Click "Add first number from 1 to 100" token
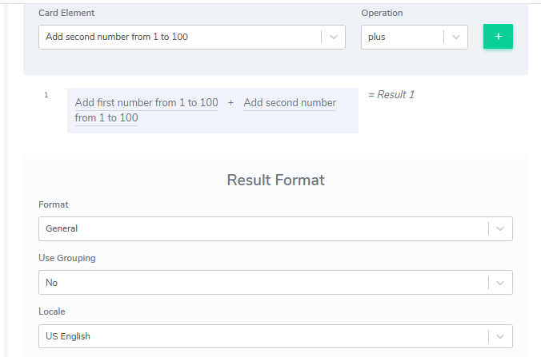541x357 pixels. (x=146, y=103)
